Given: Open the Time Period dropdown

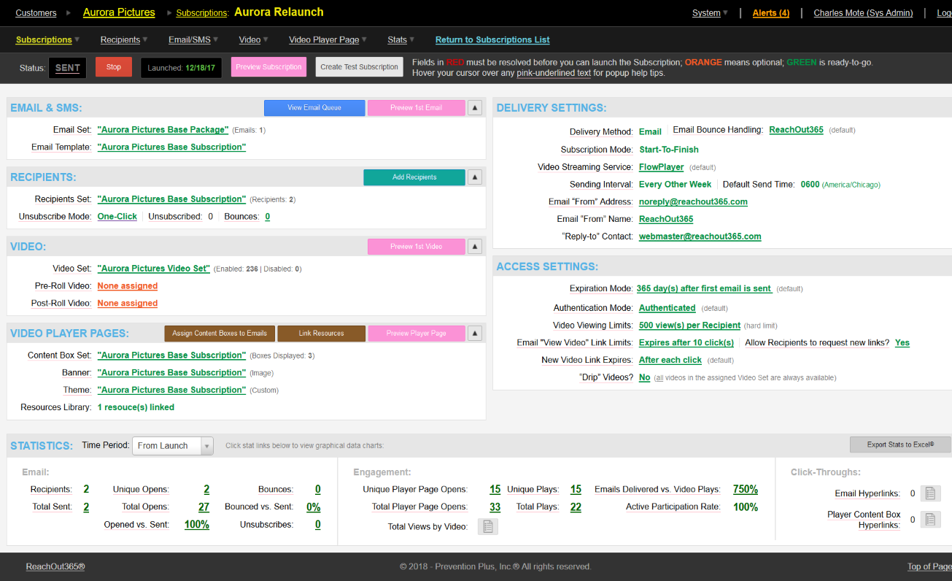Looking at the screenshot, I should [173, 446].
